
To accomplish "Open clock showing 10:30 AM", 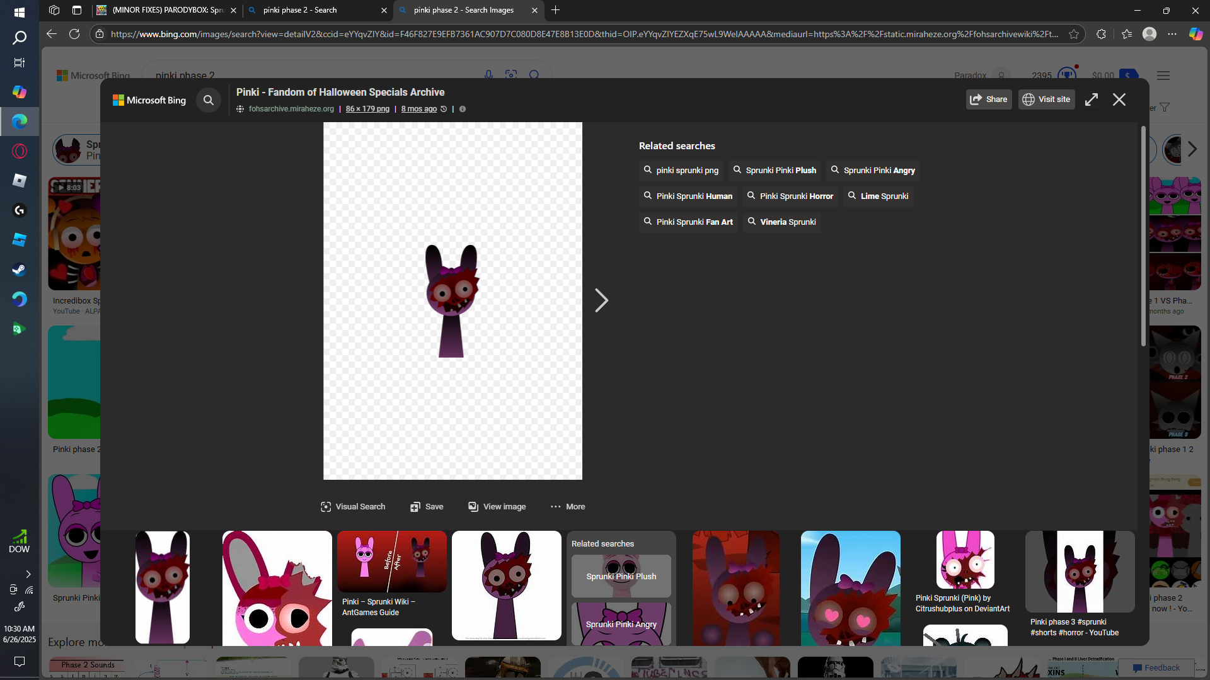I will coord(19,634).
